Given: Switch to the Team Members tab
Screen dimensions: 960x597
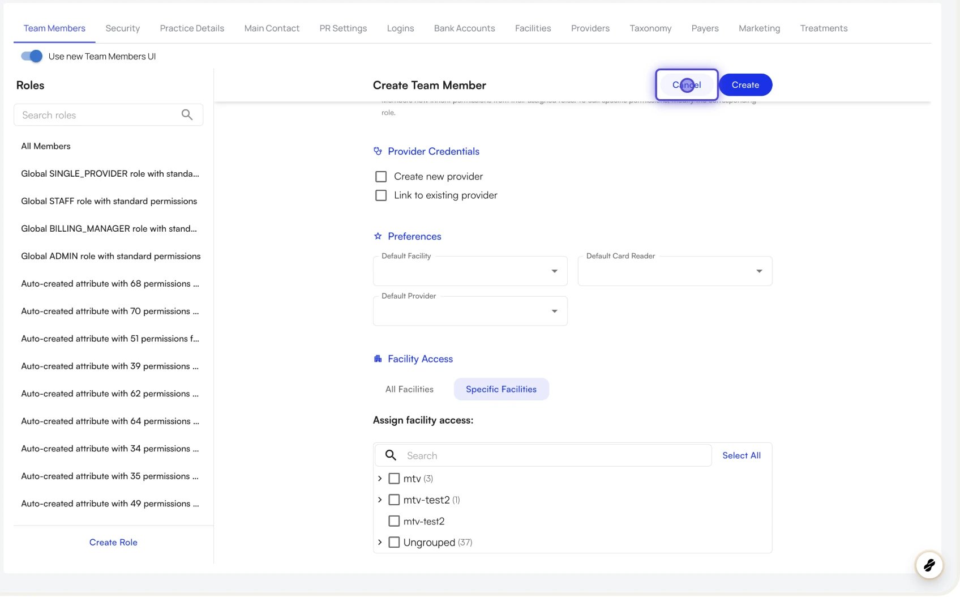Looking at the screenshot, I should click(54, 28).
